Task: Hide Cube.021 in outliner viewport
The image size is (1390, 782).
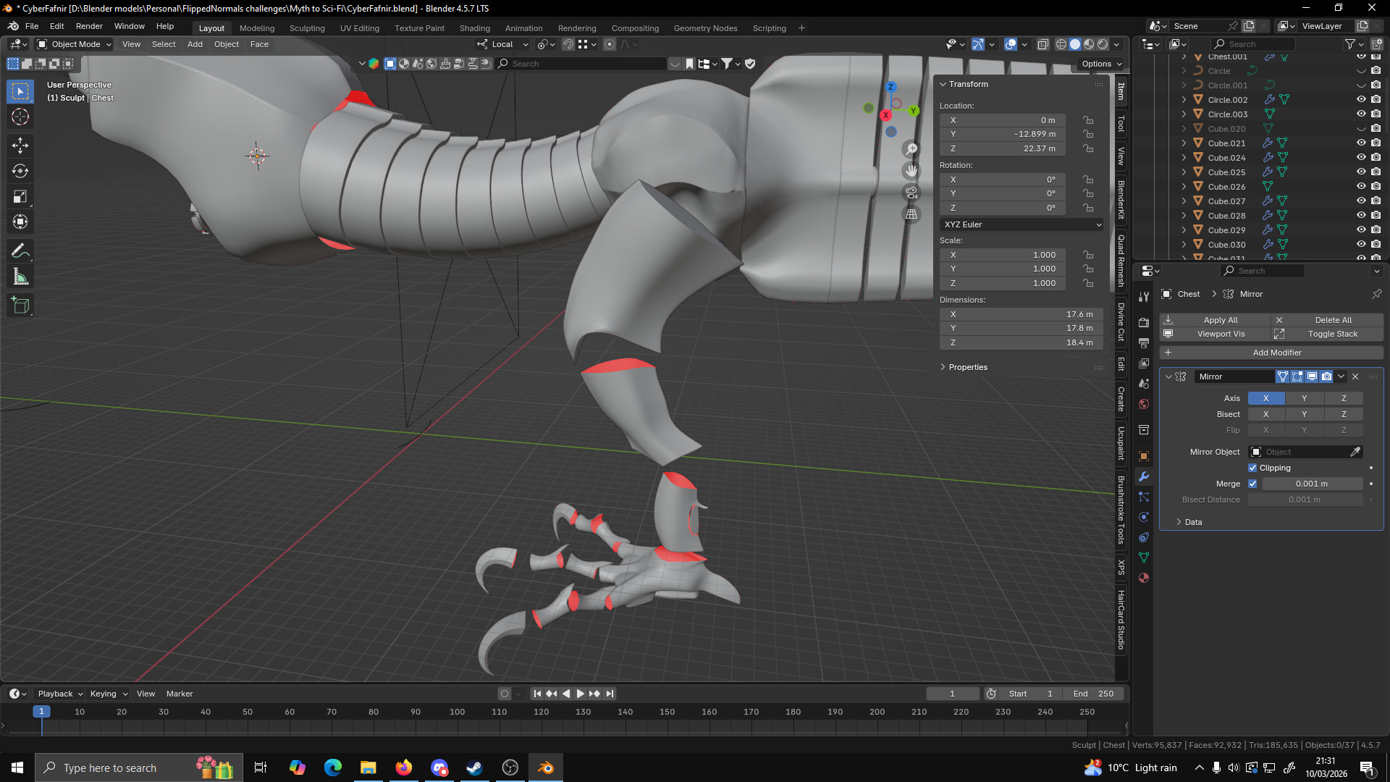Action: click(x=1361, y=143)
